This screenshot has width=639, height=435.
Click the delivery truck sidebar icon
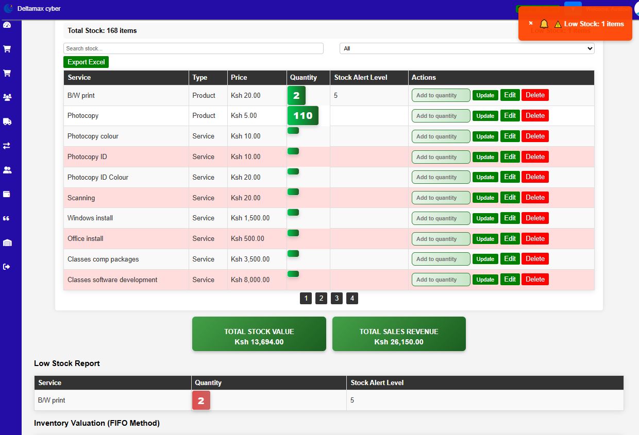point(7,121)
